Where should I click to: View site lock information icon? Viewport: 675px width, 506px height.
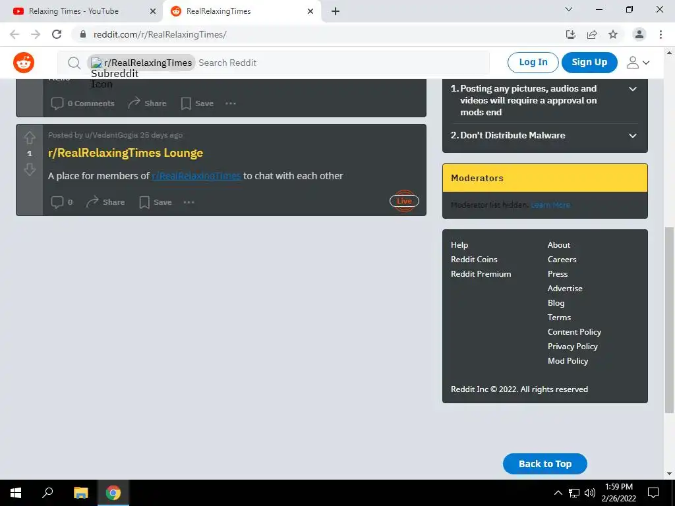point(83,34)
